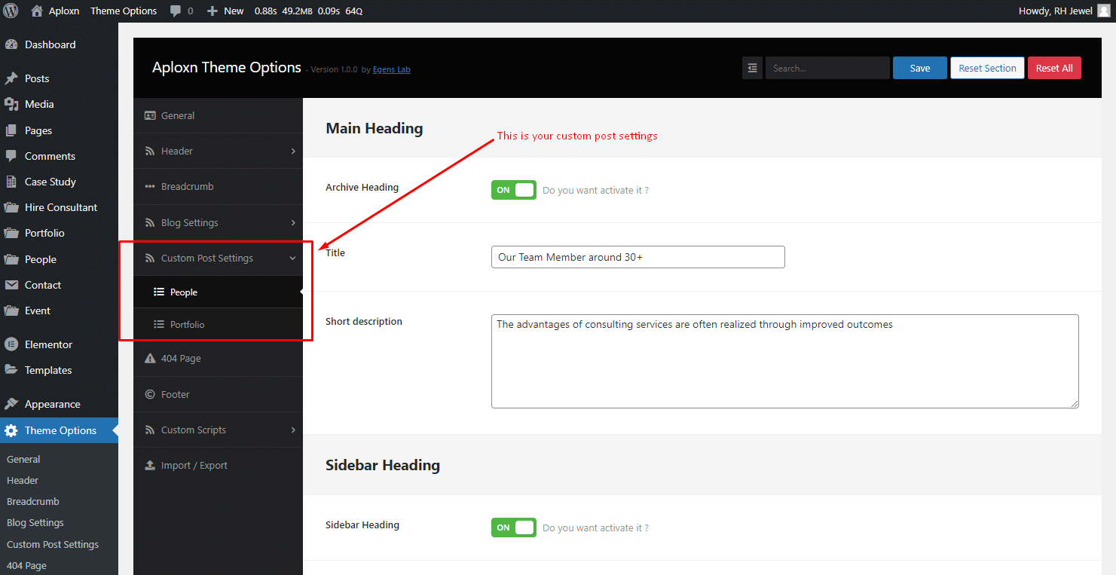This screenshot has height=575, width=1116.
Task: Click the People folder icon in WP sidebar
Action: [x=11, y=259]
